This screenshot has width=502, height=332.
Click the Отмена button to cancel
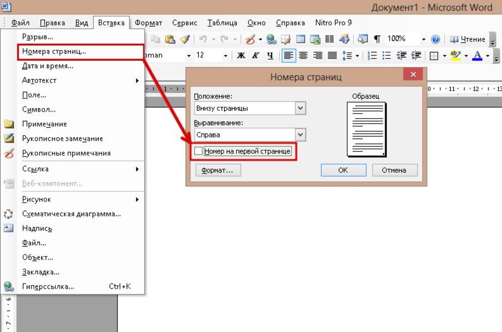click(x=395, y=170)
